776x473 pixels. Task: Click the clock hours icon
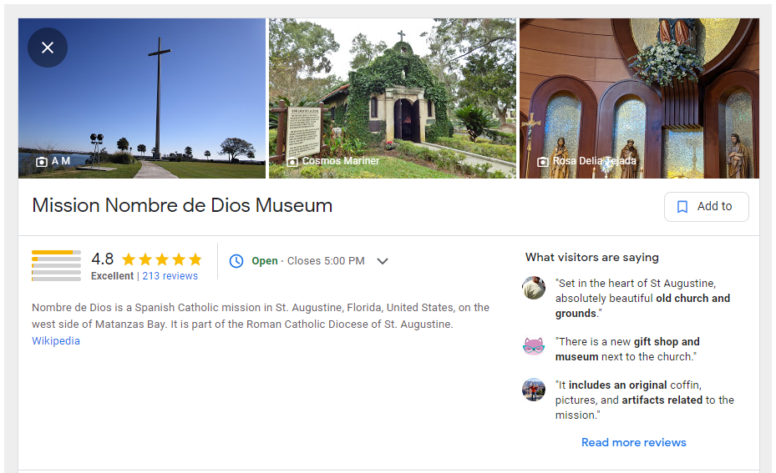(x=236, y=261)
